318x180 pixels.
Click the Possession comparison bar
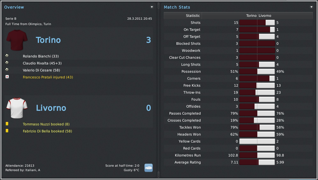click(257, 71)
